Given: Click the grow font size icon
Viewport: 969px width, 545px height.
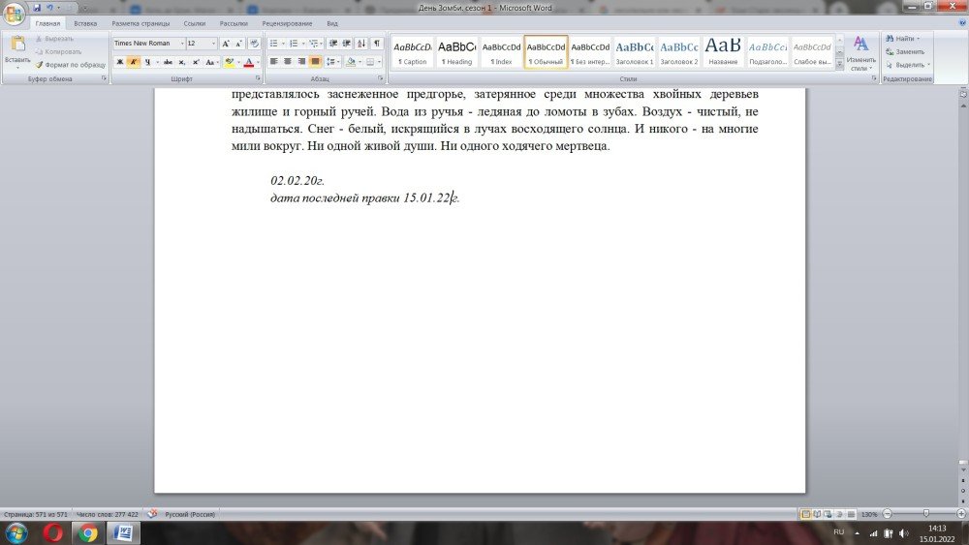Looking at the screenshot, I should (226, 44).
